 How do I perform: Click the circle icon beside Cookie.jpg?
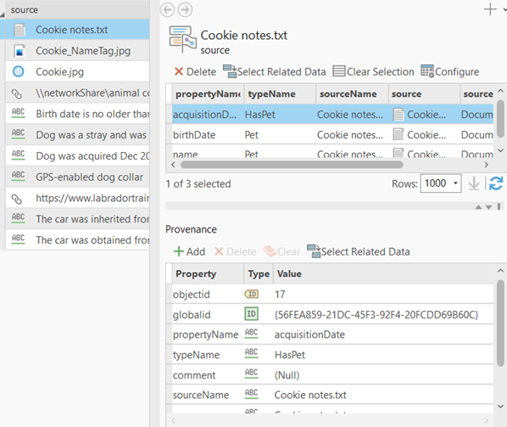coord(19,71)
